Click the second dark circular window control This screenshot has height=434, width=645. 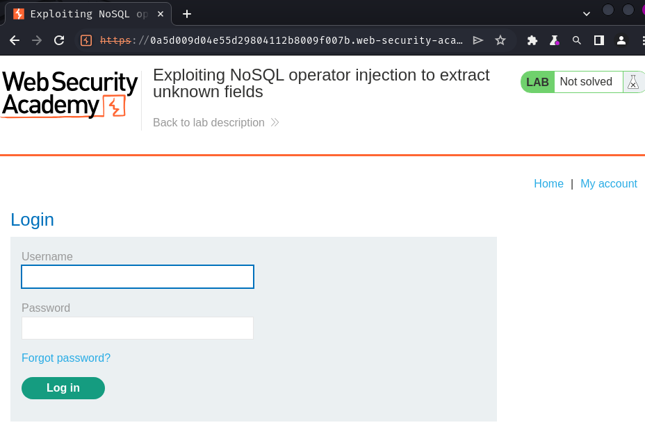(x=628, y=10)
